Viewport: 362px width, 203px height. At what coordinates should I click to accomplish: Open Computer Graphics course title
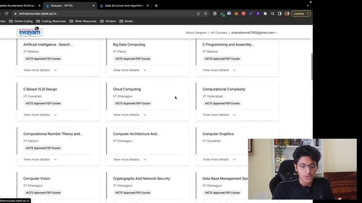point(218,134)
